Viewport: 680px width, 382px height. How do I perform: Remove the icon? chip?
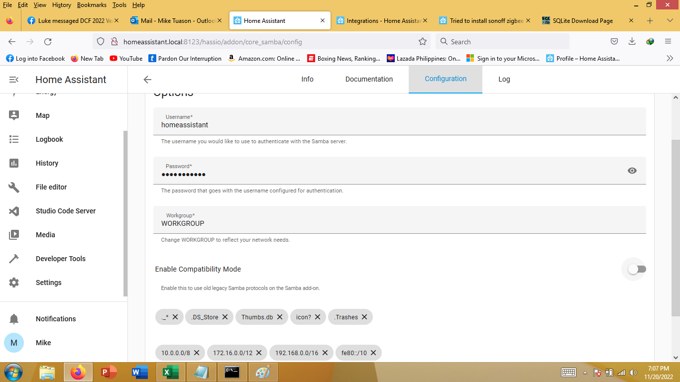click(x=318, y=317)
